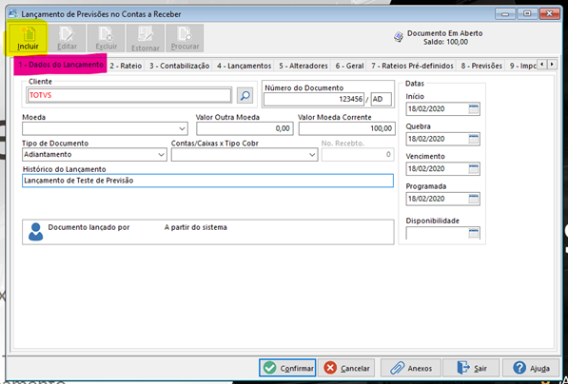Switch to the 2 - Rateio tab

(x=126, y=66)
